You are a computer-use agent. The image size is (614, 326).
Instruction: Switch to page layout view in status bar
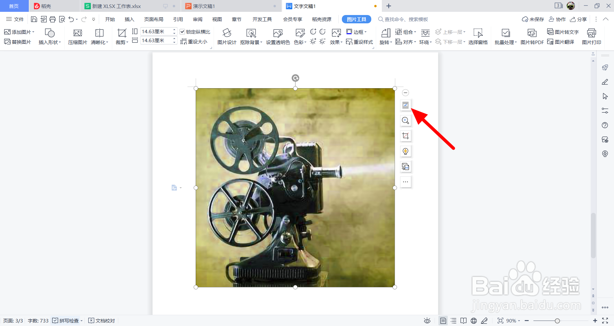pos(443,321)
